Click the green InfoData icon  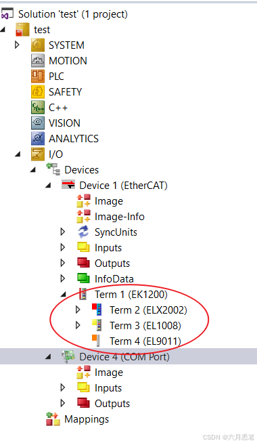84,278
